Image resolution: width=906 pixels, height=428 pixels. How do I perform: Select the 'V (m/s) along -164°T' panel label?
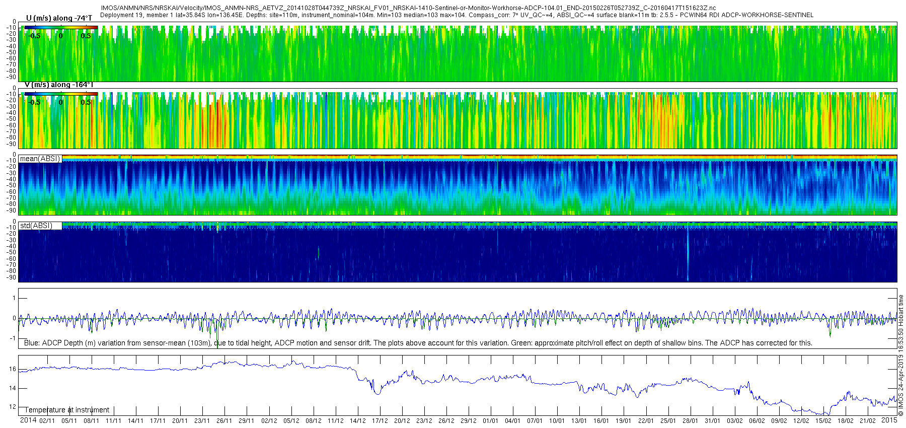pos(59,85)
